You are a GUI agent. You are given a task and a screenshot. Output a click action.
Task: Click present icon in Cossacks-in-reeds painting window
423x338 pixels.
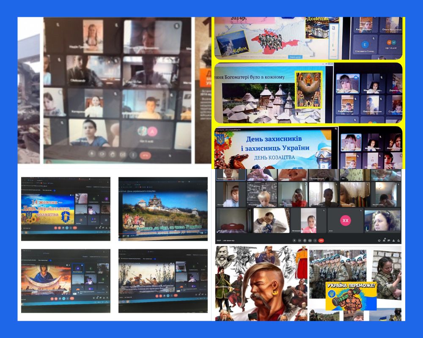tap(168, 296)
